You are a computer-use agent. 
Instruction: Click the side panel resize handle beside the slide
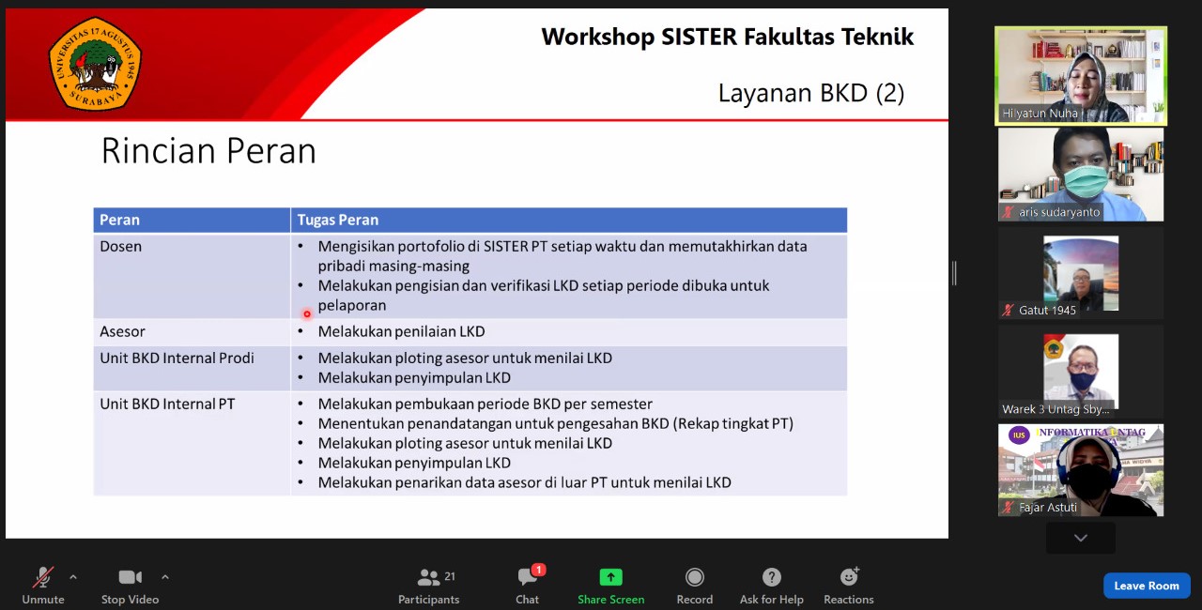[953, 272]
